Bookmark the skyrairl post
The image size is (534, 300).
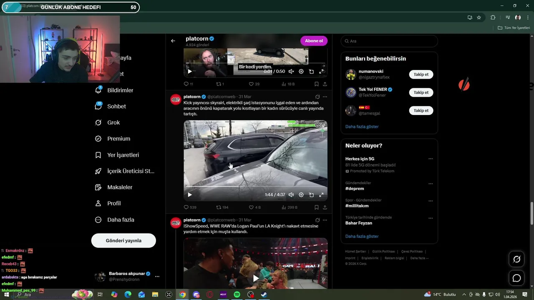317,207
